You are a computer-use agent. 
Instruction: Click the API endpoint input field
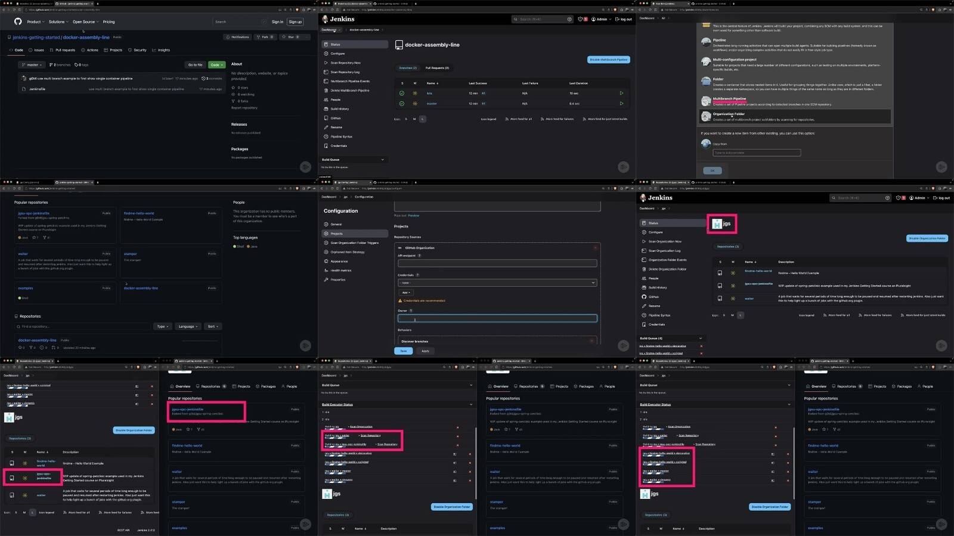click(497, 263)
